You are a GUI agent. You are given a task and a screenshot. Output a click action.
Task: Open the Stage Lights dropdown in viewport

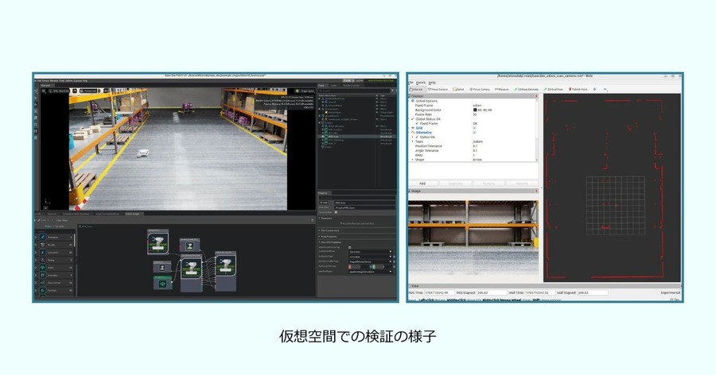[x=305, y=91]
